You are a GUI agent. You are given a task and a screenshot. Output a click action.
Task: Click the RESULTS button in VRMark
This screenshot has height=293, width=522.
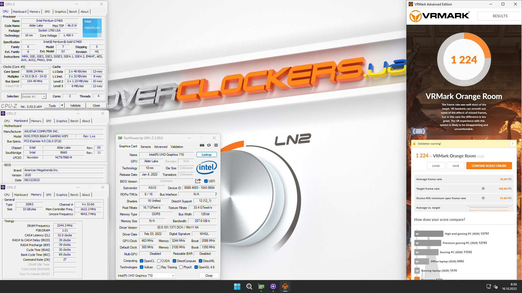coord(500,16)
